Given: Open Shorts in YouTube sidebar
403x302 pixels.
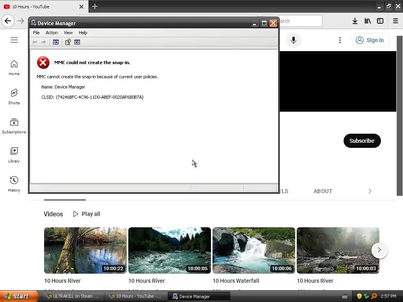Looking at the screenshot, I should click(14, 97).
